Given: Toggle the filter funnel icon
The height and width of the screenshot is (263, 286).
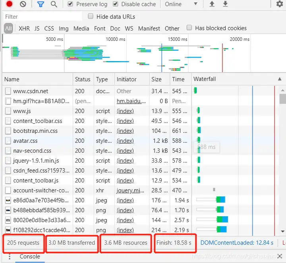Looking at the screenshot, I should click(x=41, y=4).
